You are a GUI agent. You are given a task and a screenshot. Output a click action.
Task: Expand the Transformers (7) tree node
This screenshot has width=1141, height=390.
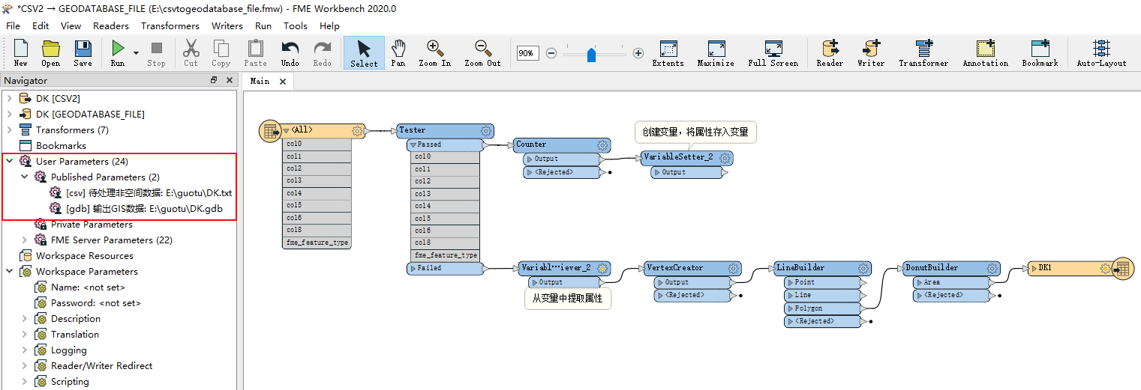click(x=10, y=130)
